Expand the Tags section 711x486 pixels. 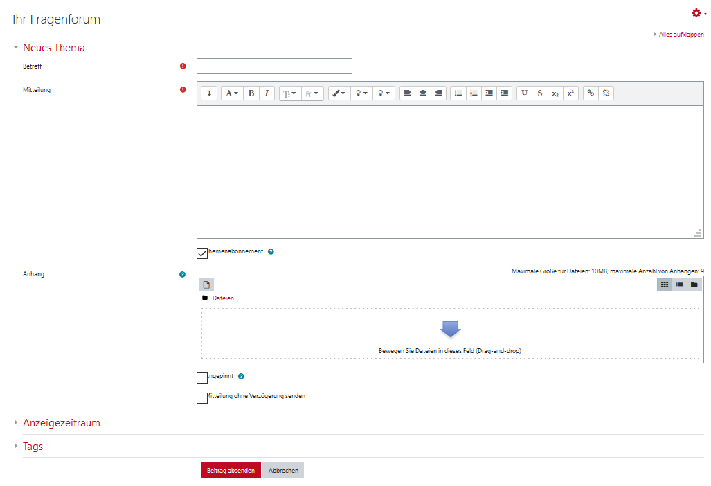[x=33, y=447]
